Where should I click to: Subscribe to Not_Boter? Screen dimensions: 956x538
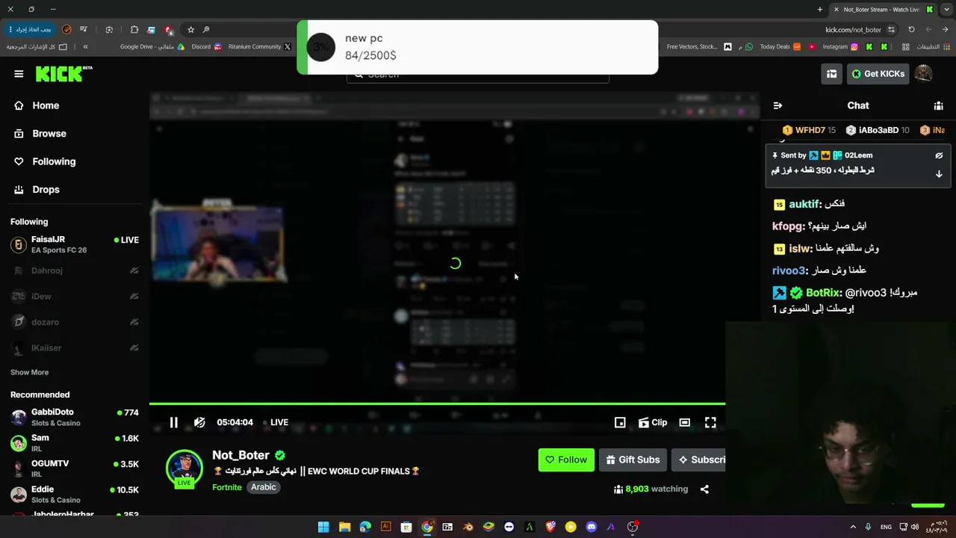coord(698,460)
